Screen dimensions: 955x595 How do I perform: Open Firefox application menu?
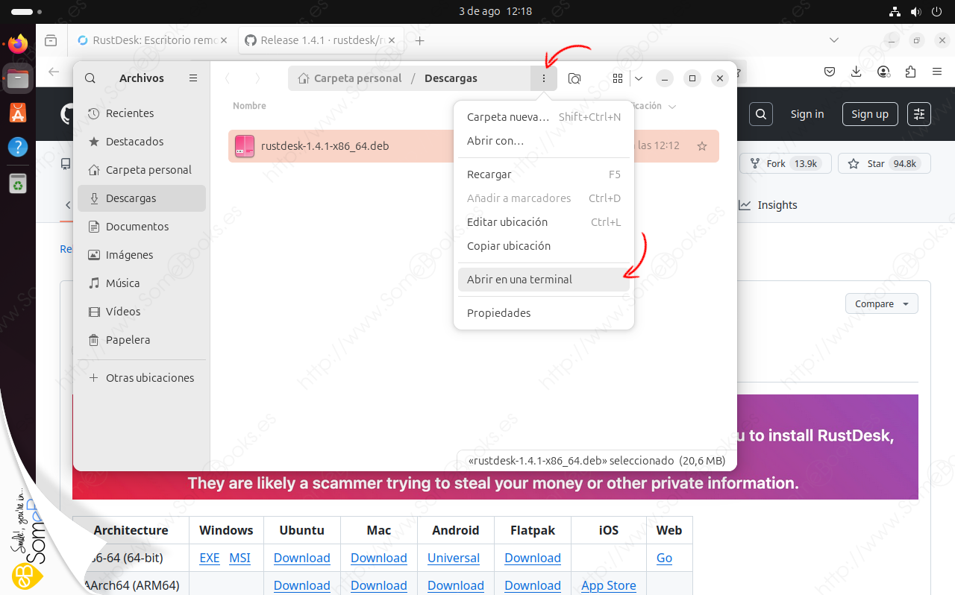[937, 72]
